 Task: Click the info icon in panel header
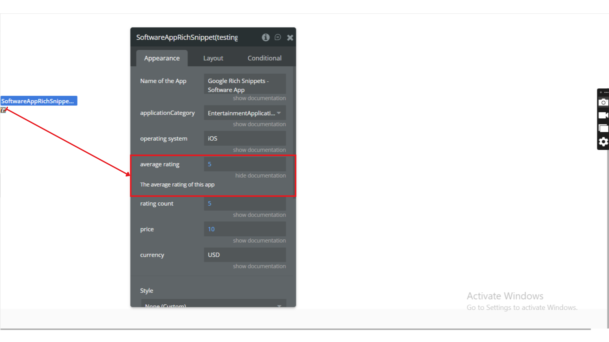(265, 37)
